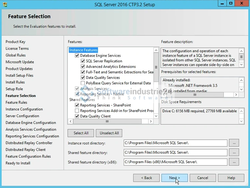The height and width of the screenshot is (188, 250).
Task: Open the Help button
Action: pos(231,178)
